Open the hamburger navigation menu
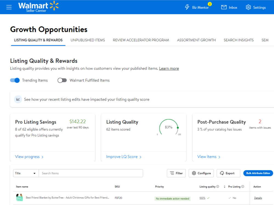The height and width of the screenshot is (205, 274). point(9,7)
